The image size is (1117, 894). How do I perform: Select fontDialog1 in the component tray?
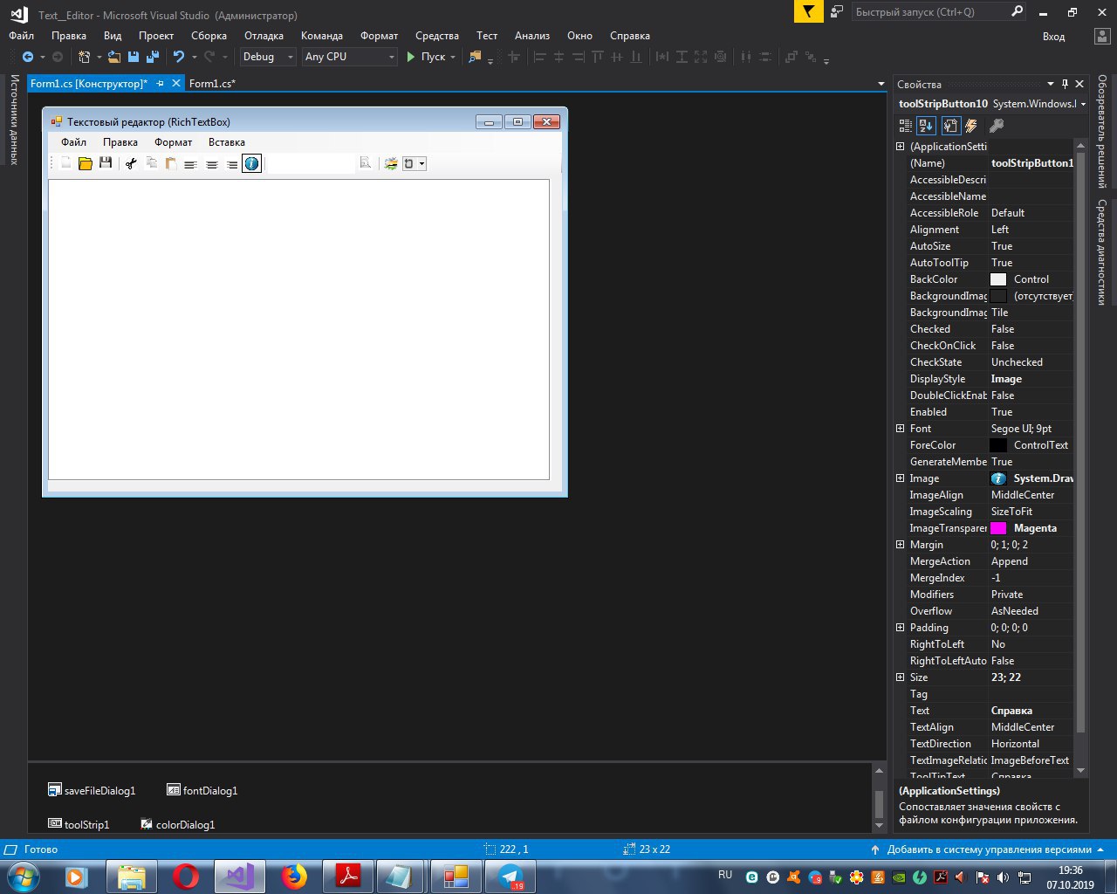coord(202,790)
